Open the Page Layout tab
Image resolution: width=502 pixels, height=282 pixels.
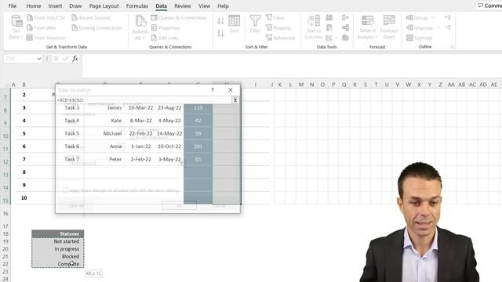click(104, 5)
